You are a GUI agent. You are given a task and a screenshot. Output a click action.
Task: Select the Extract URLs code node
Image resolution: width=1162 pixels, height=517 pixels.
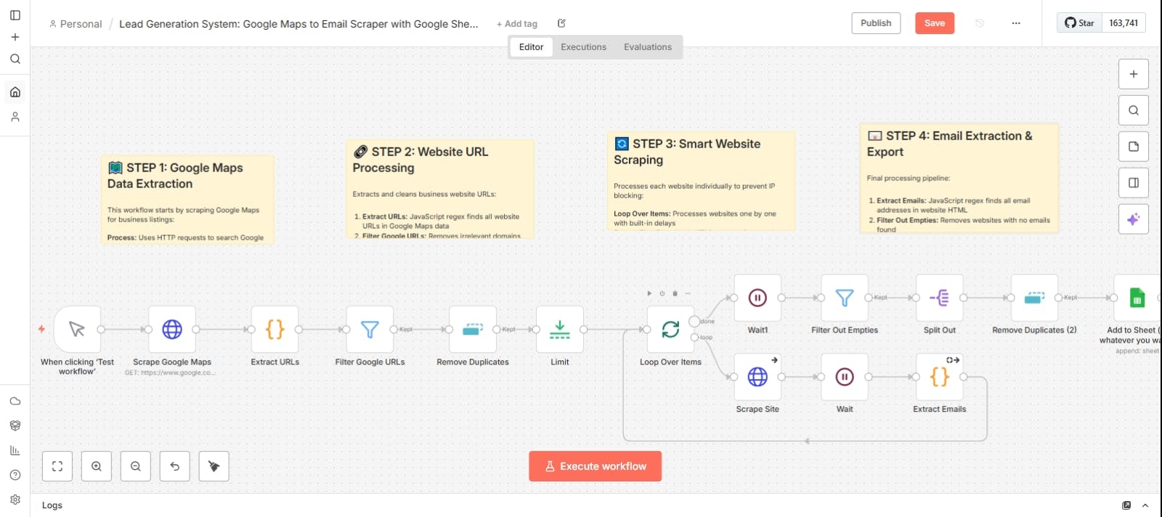[x=275, y=330]
